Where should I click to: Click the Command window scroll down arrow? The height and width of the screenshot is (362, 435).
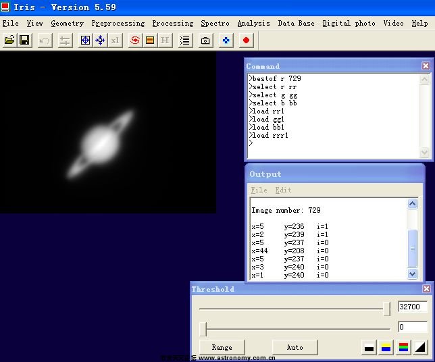[424, 152]
